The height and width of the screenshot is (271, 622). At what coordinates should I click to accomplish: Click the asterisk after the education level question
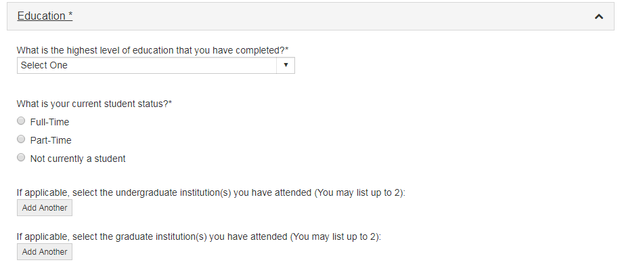click(287, 49)
